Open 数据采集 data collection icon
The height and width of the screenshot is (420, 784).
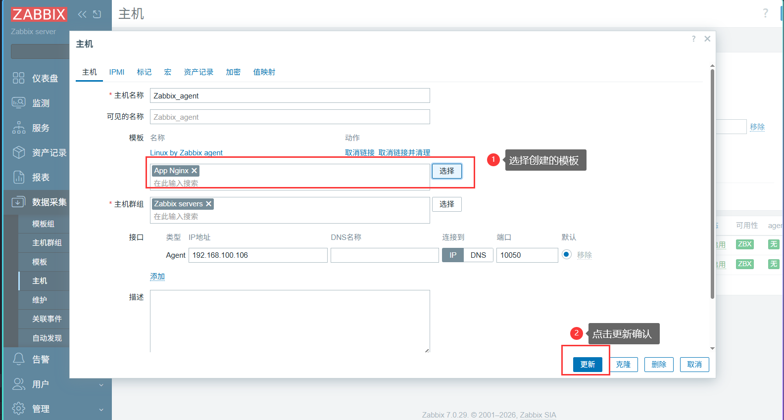coord(19,202)
